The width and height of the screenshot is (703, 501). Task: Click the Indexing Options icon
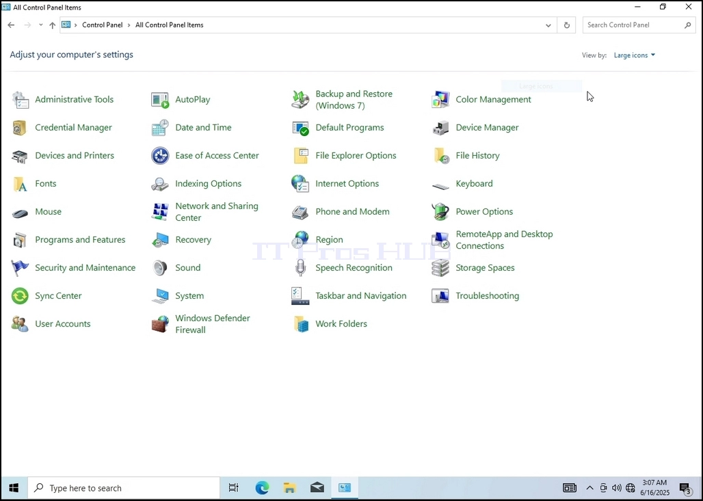point(160,184)
